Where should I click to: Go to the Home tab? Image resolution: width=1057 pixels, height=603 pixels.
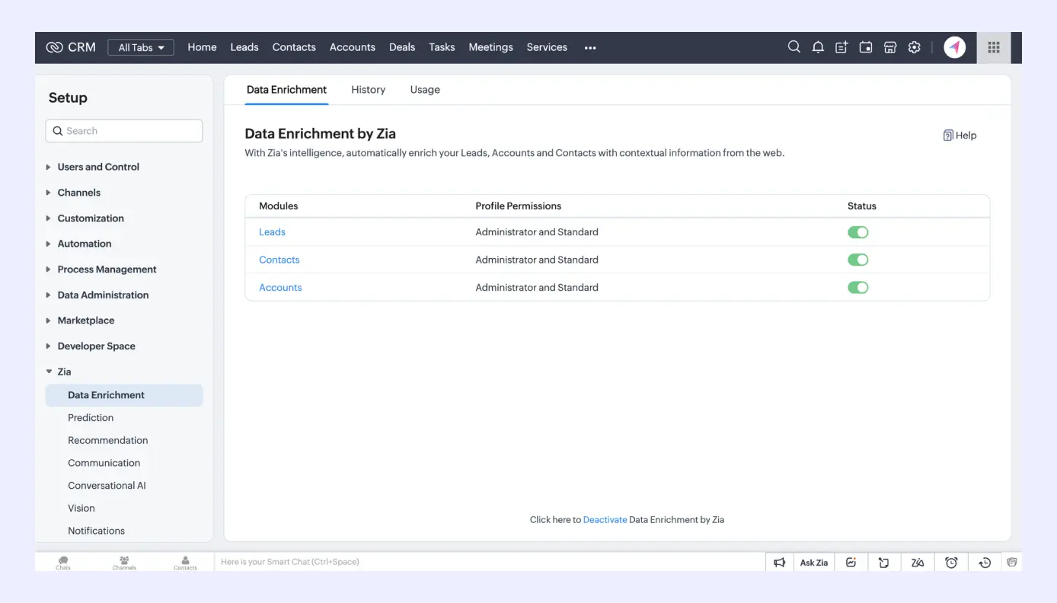pos(202,47)
